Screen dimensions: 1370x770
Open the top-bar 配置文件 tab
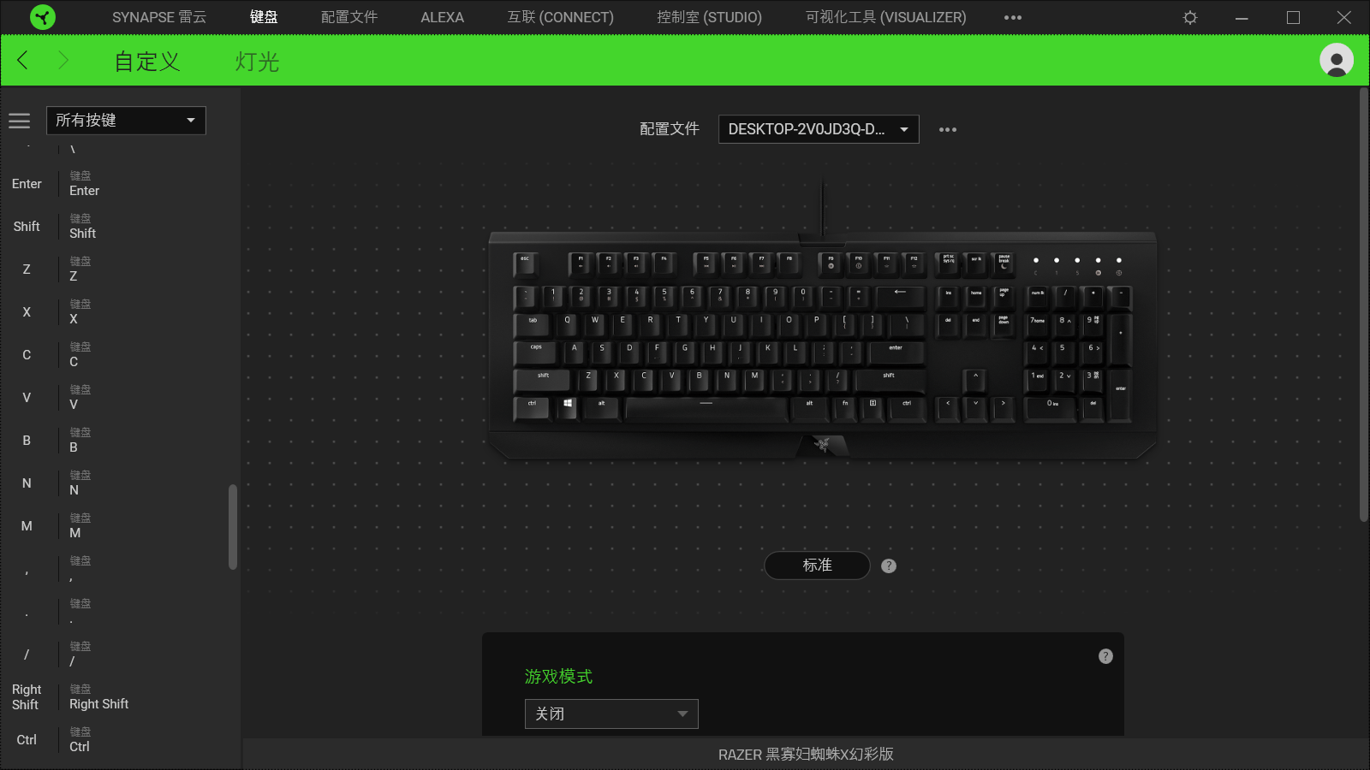point(349,17)
